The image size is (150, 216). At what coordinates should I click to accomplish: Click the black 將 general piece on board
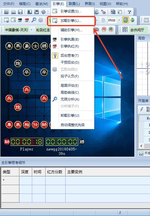(x=44, y=46)
